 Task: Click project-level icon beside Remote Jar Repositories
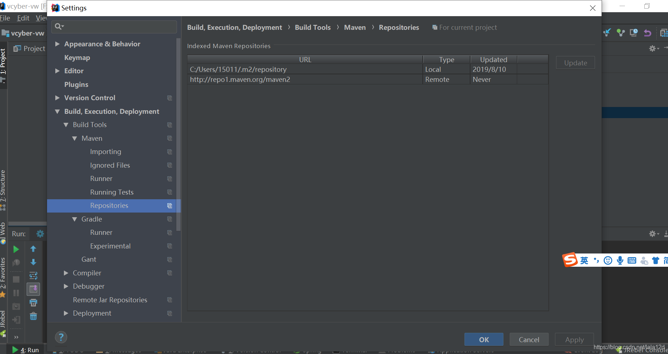coord(170,300)
